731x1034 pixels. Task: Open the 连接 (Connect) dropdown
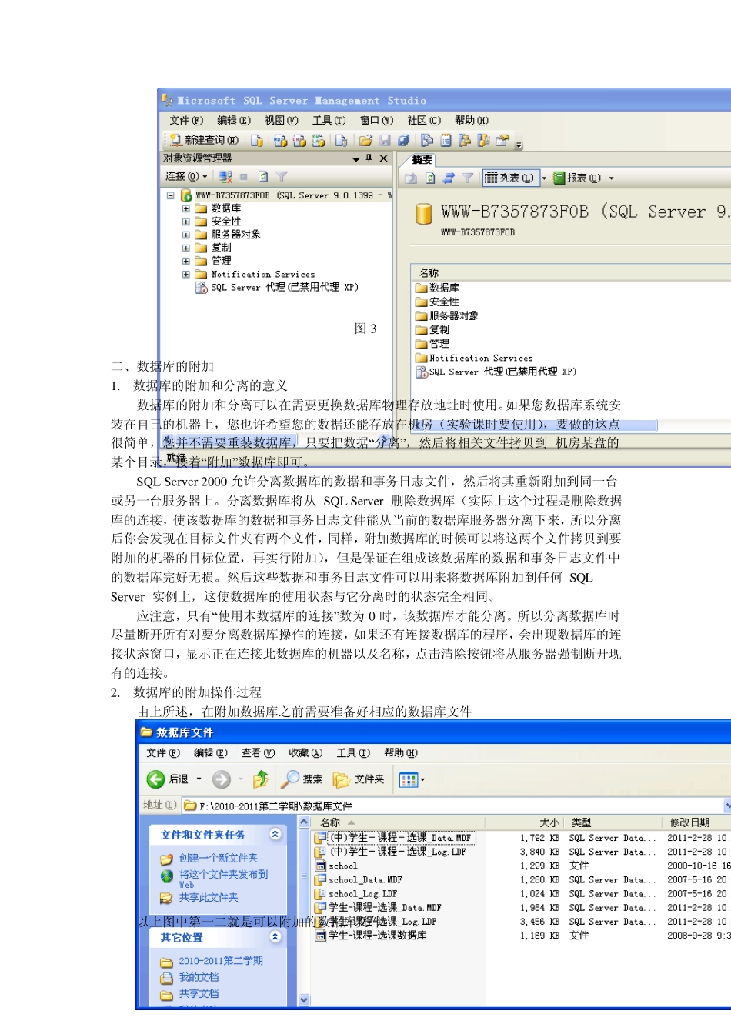coord(186,176)
